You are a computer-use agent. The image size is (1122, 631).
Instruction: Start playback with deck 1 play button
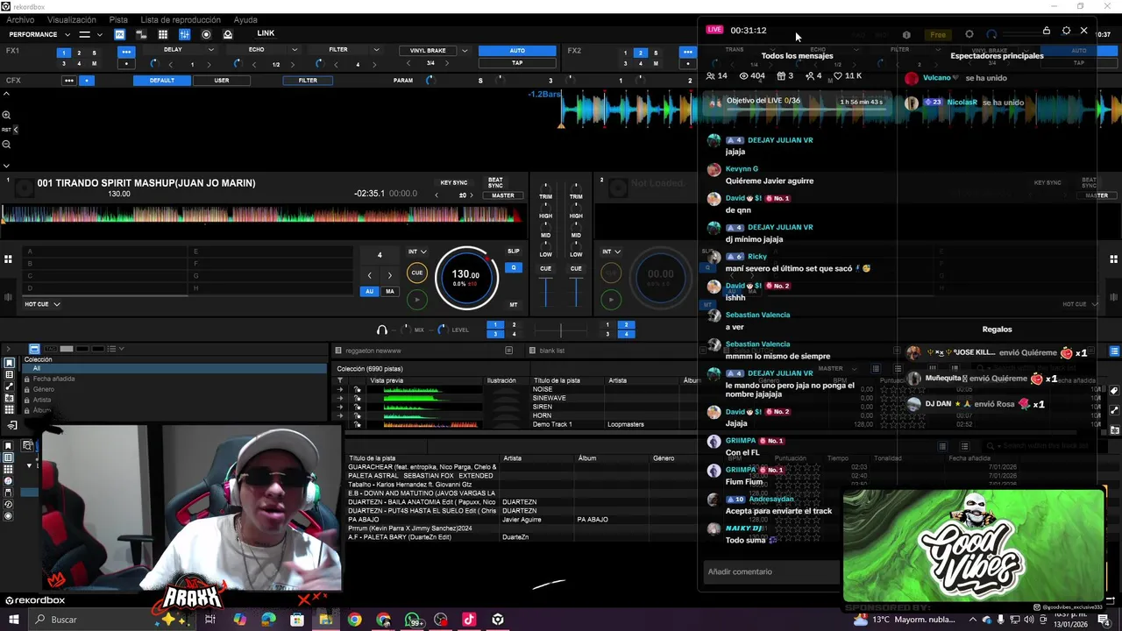(x=417, y=300)
